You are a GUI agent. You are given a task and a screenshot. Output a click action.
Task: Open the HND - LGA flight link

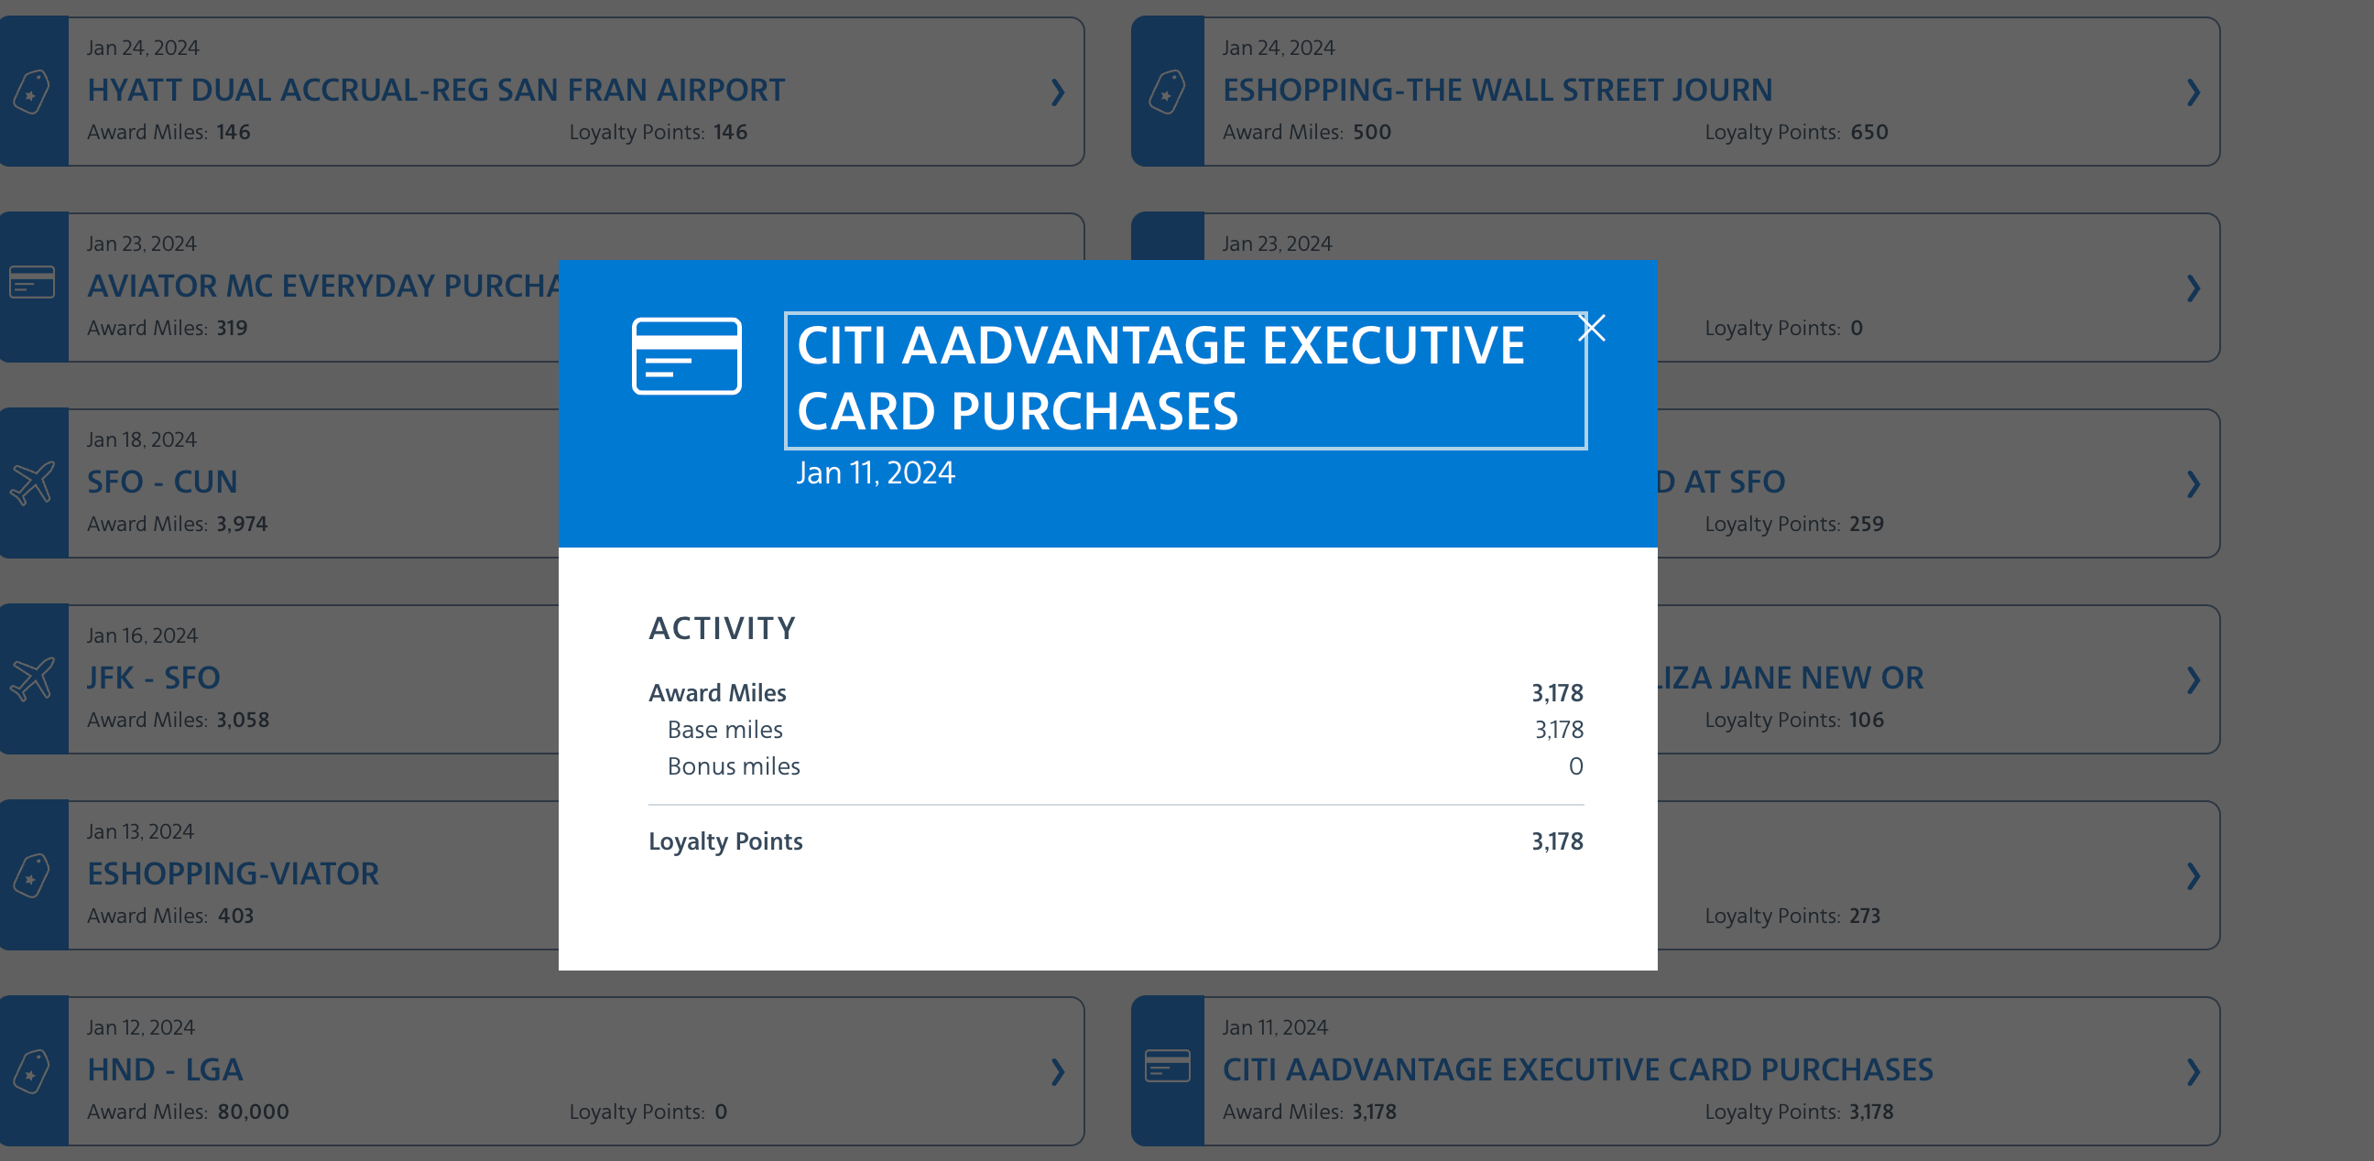pyautogui.click(x=165, y=1069)
